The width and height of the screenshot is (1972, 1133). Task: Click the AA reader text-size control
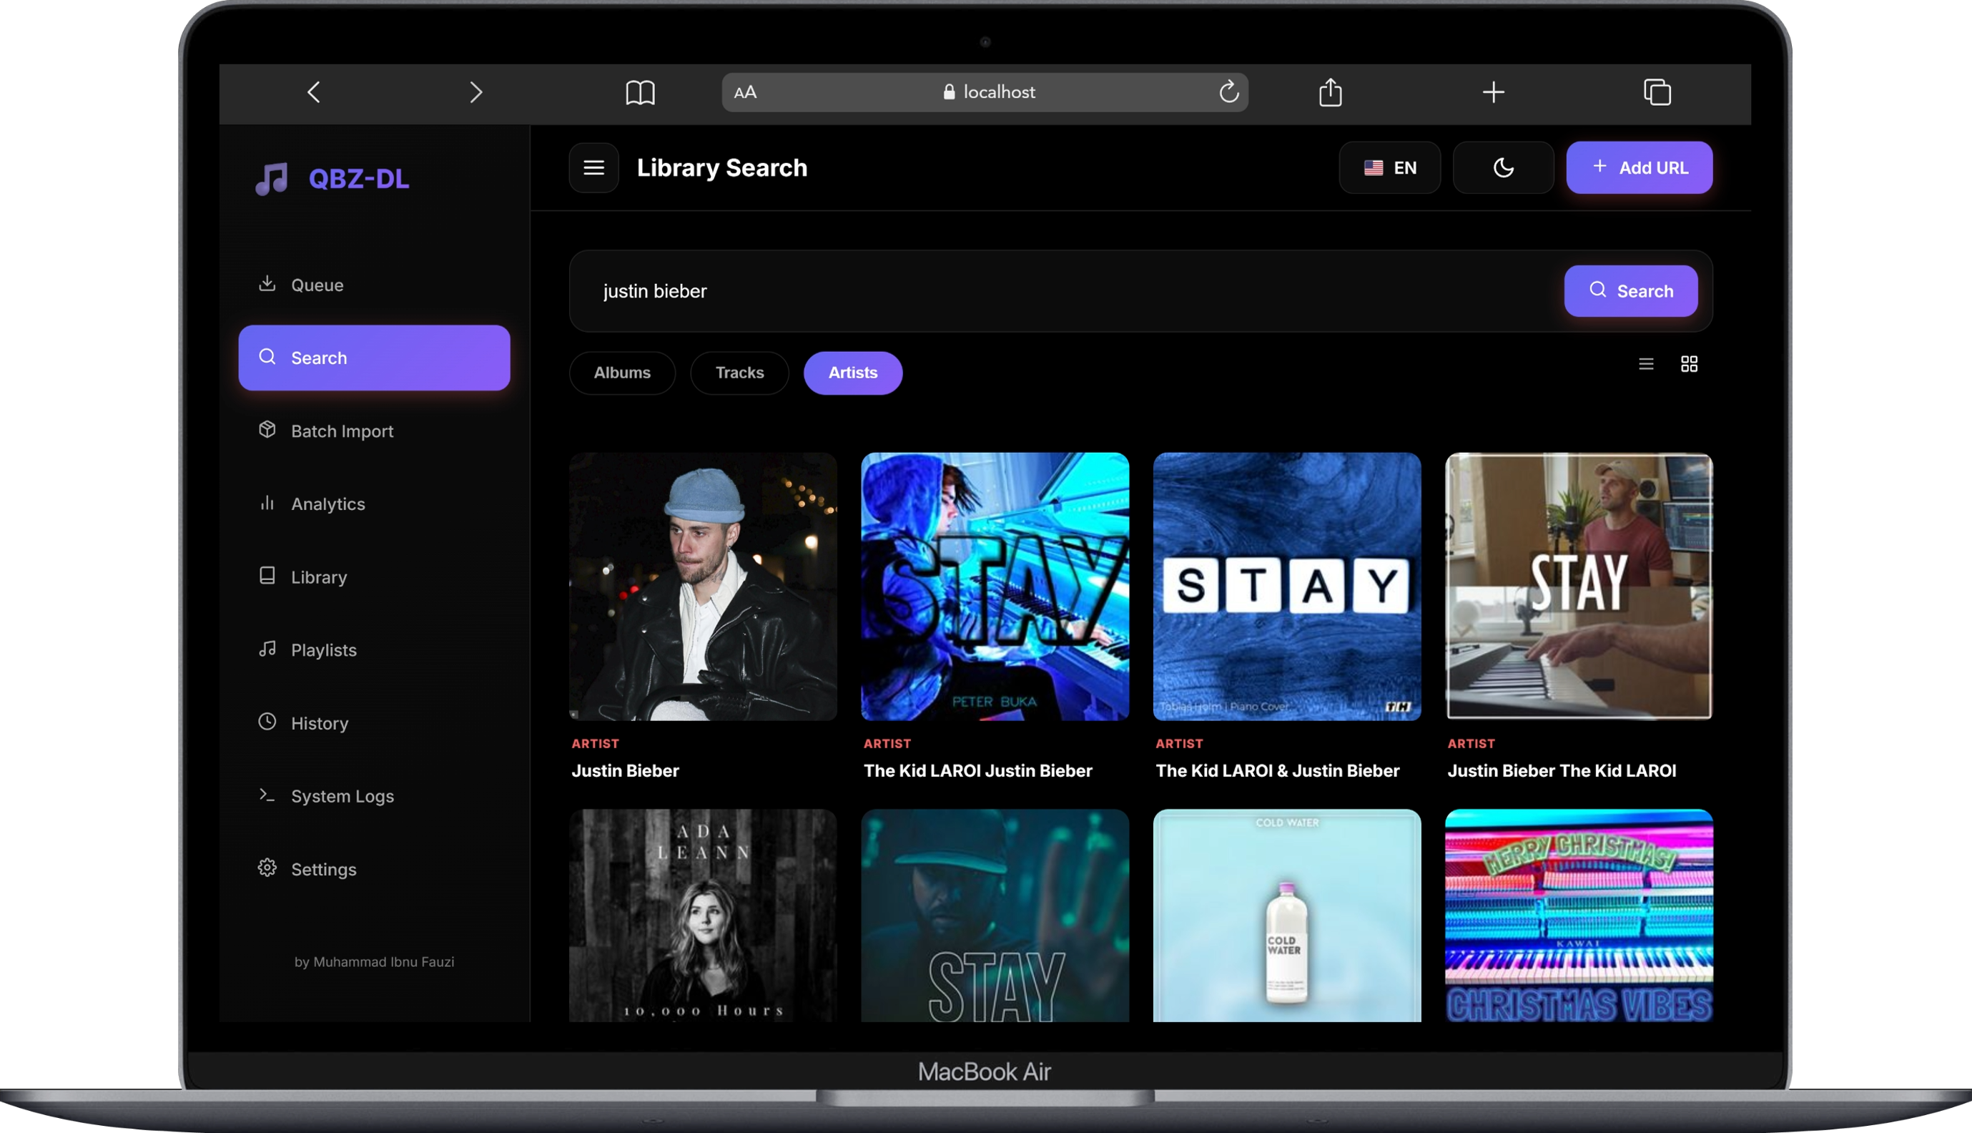point(745,92)
